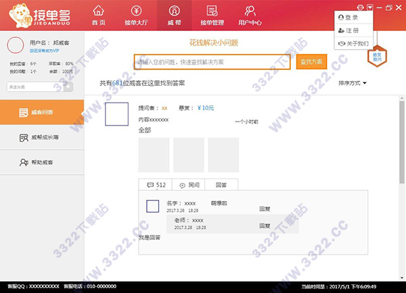Click the 萌爆啦 comment text
The image size is (406, 293).
(x=219, y=203)
